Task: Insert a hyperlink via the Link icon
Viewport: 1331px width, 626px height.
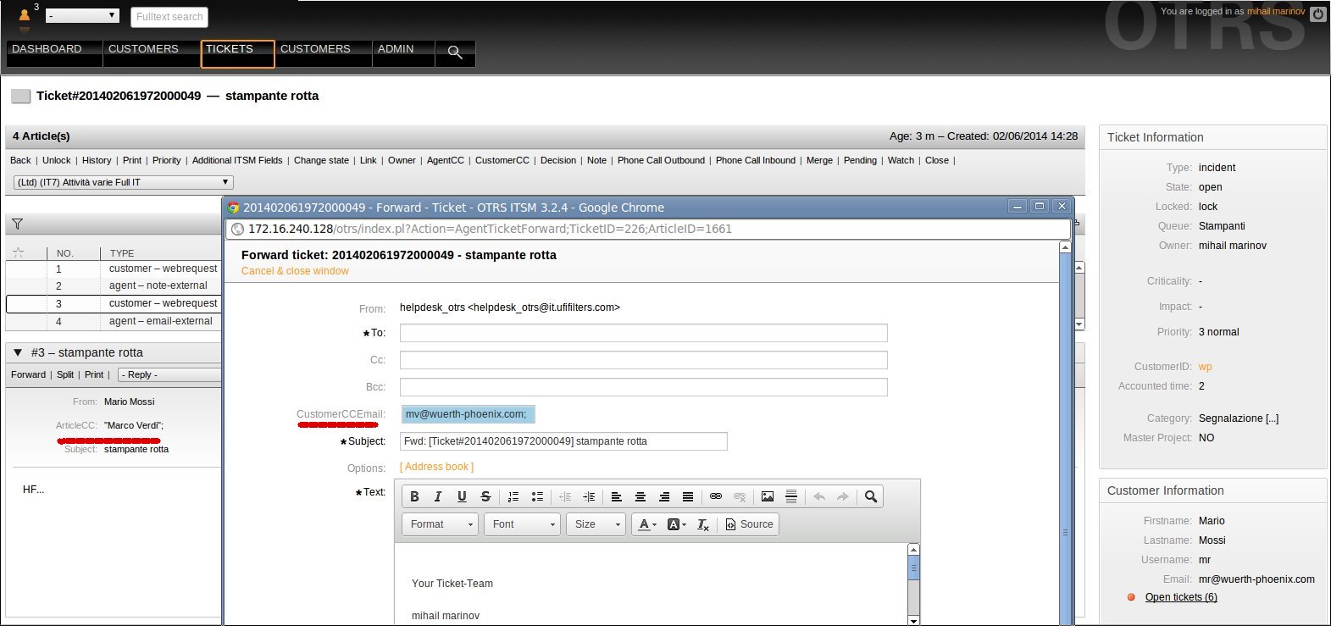Action: click(x=716, y=496)
